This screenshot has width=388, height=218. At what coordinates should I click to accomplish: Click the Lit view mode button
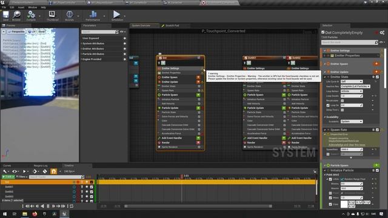point(32,31)
